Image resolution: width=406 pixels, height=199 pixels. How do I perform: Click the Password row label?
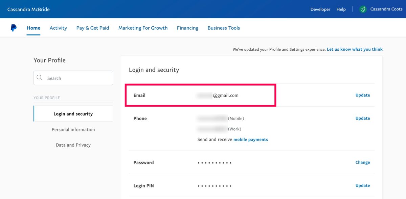143,163
